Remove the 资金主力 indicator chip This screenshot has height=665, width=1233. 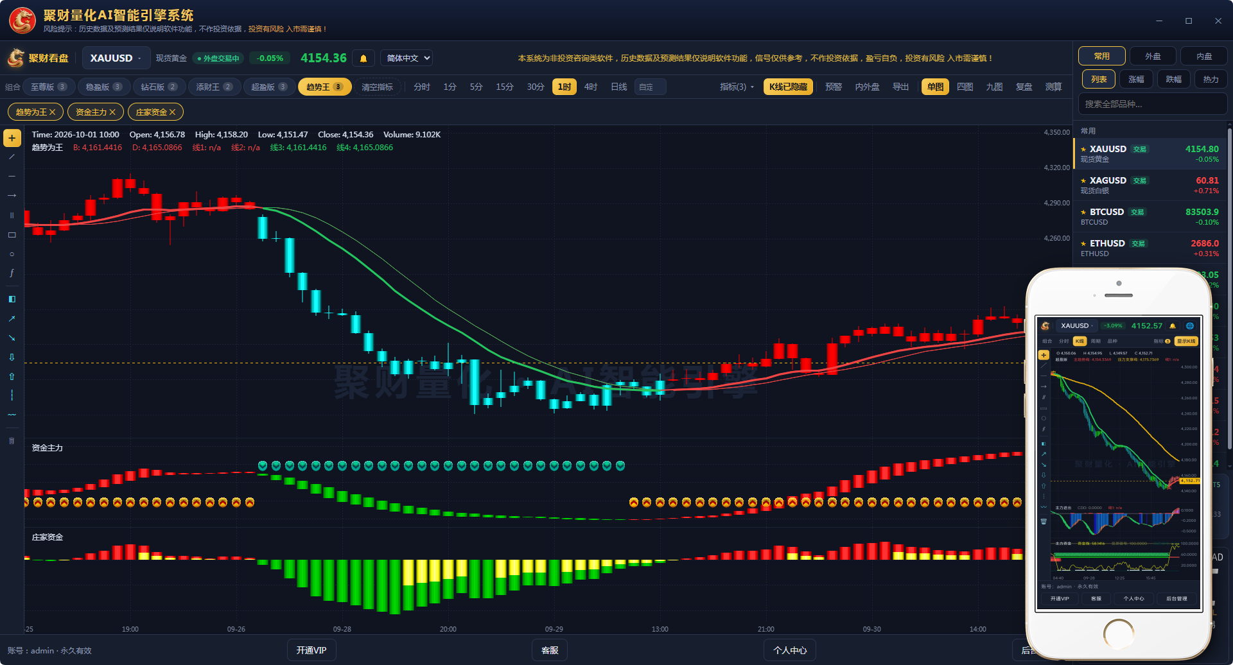[112, 112]
